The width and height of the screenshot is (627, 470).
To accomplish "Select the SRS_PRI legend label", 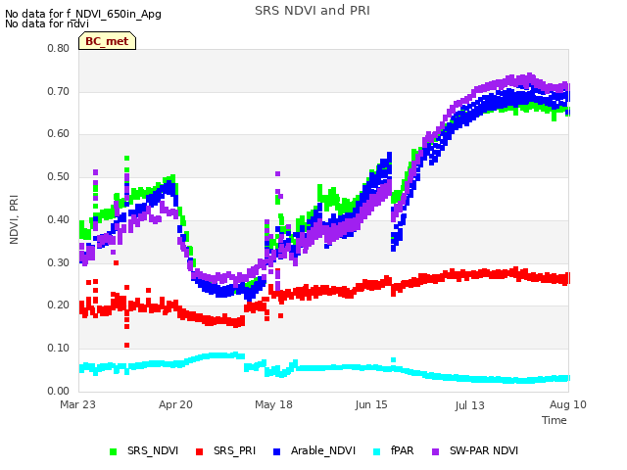I will point(235,450).
